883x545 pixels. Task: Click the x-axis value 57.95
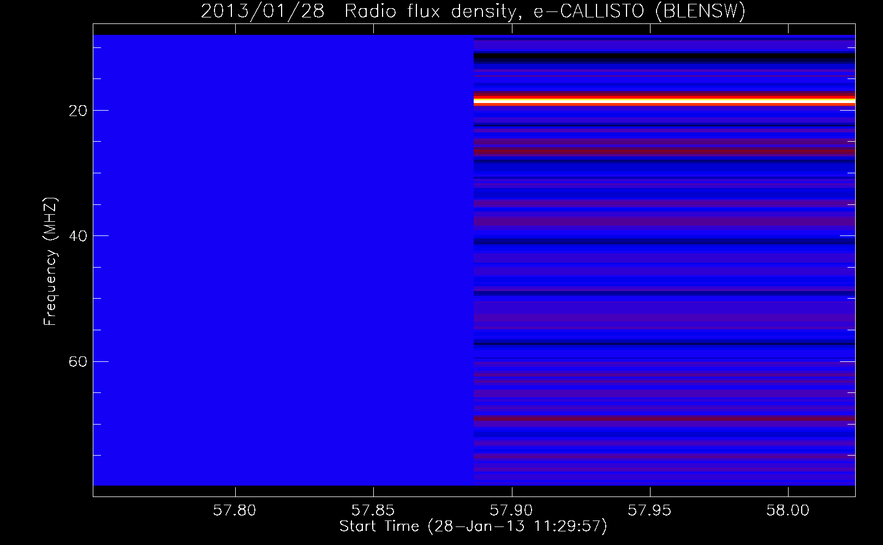click(649, 511)
